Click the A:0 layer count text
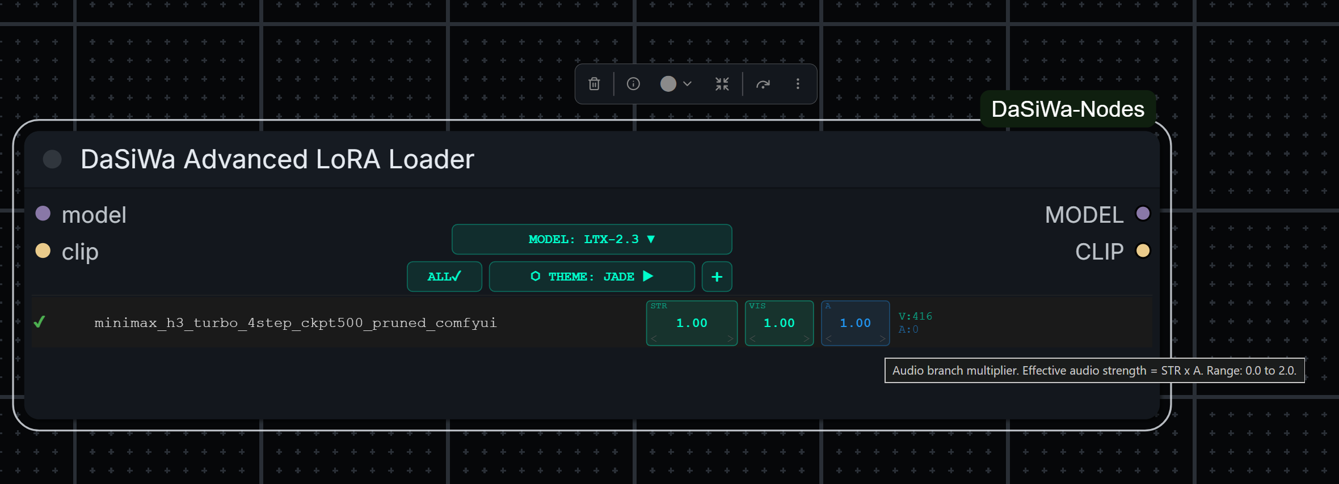The width and height of the screenshot is (1339, 484). 908,329
